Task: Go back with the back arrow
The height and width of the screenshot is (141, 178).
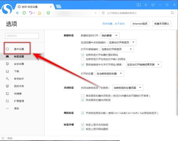Action: [17, 13]
